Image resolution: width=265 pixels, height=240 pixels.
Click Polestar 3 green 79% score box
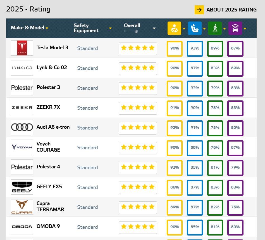tap(215, 88)
